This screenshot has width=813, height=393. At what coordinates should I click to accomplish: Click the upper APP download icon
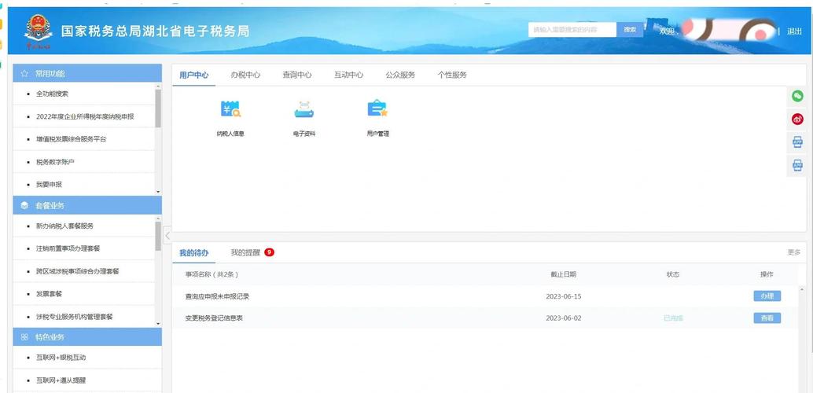click(797, 141)
